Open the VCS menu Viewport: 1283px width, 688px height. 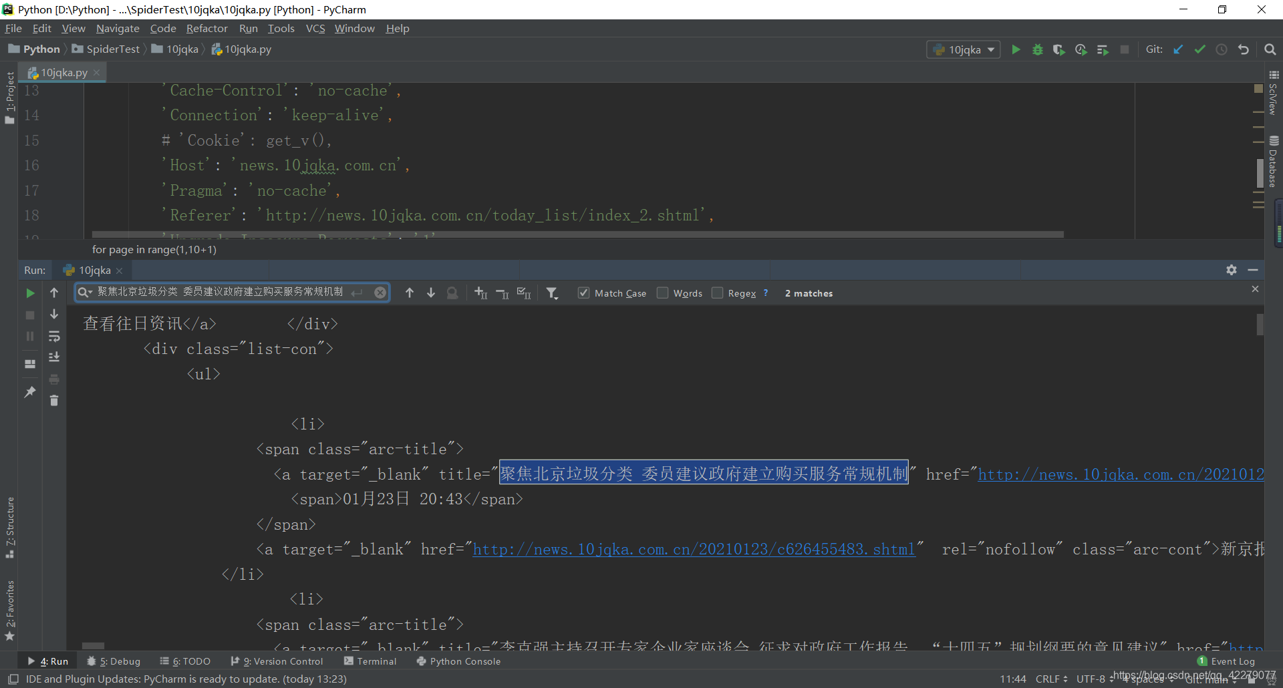click(315, 28)
